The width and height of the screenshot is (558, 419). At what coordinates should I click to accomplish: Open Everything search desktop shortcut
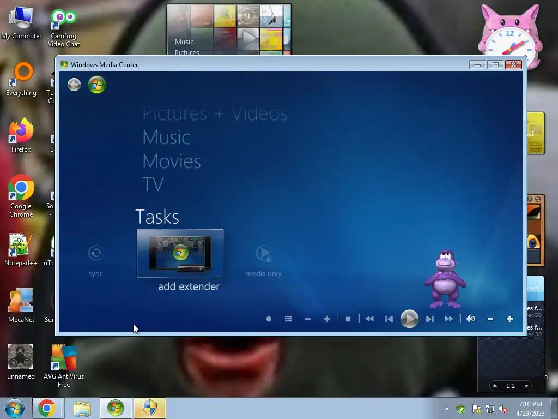pos(21,79)
